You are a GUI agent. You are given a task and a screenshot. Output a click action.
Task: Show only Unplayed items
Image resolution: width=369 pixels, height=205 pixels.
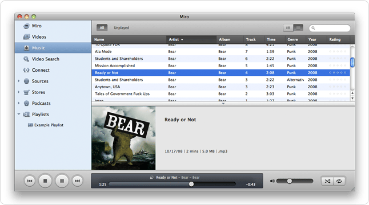coord(122,28)
